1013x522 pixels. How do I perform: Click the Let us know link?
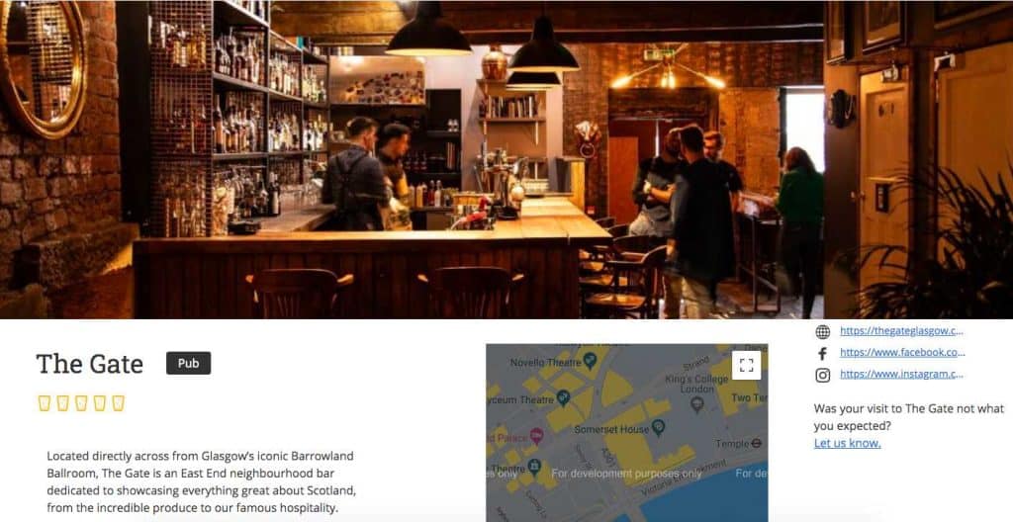coord(847,443)
